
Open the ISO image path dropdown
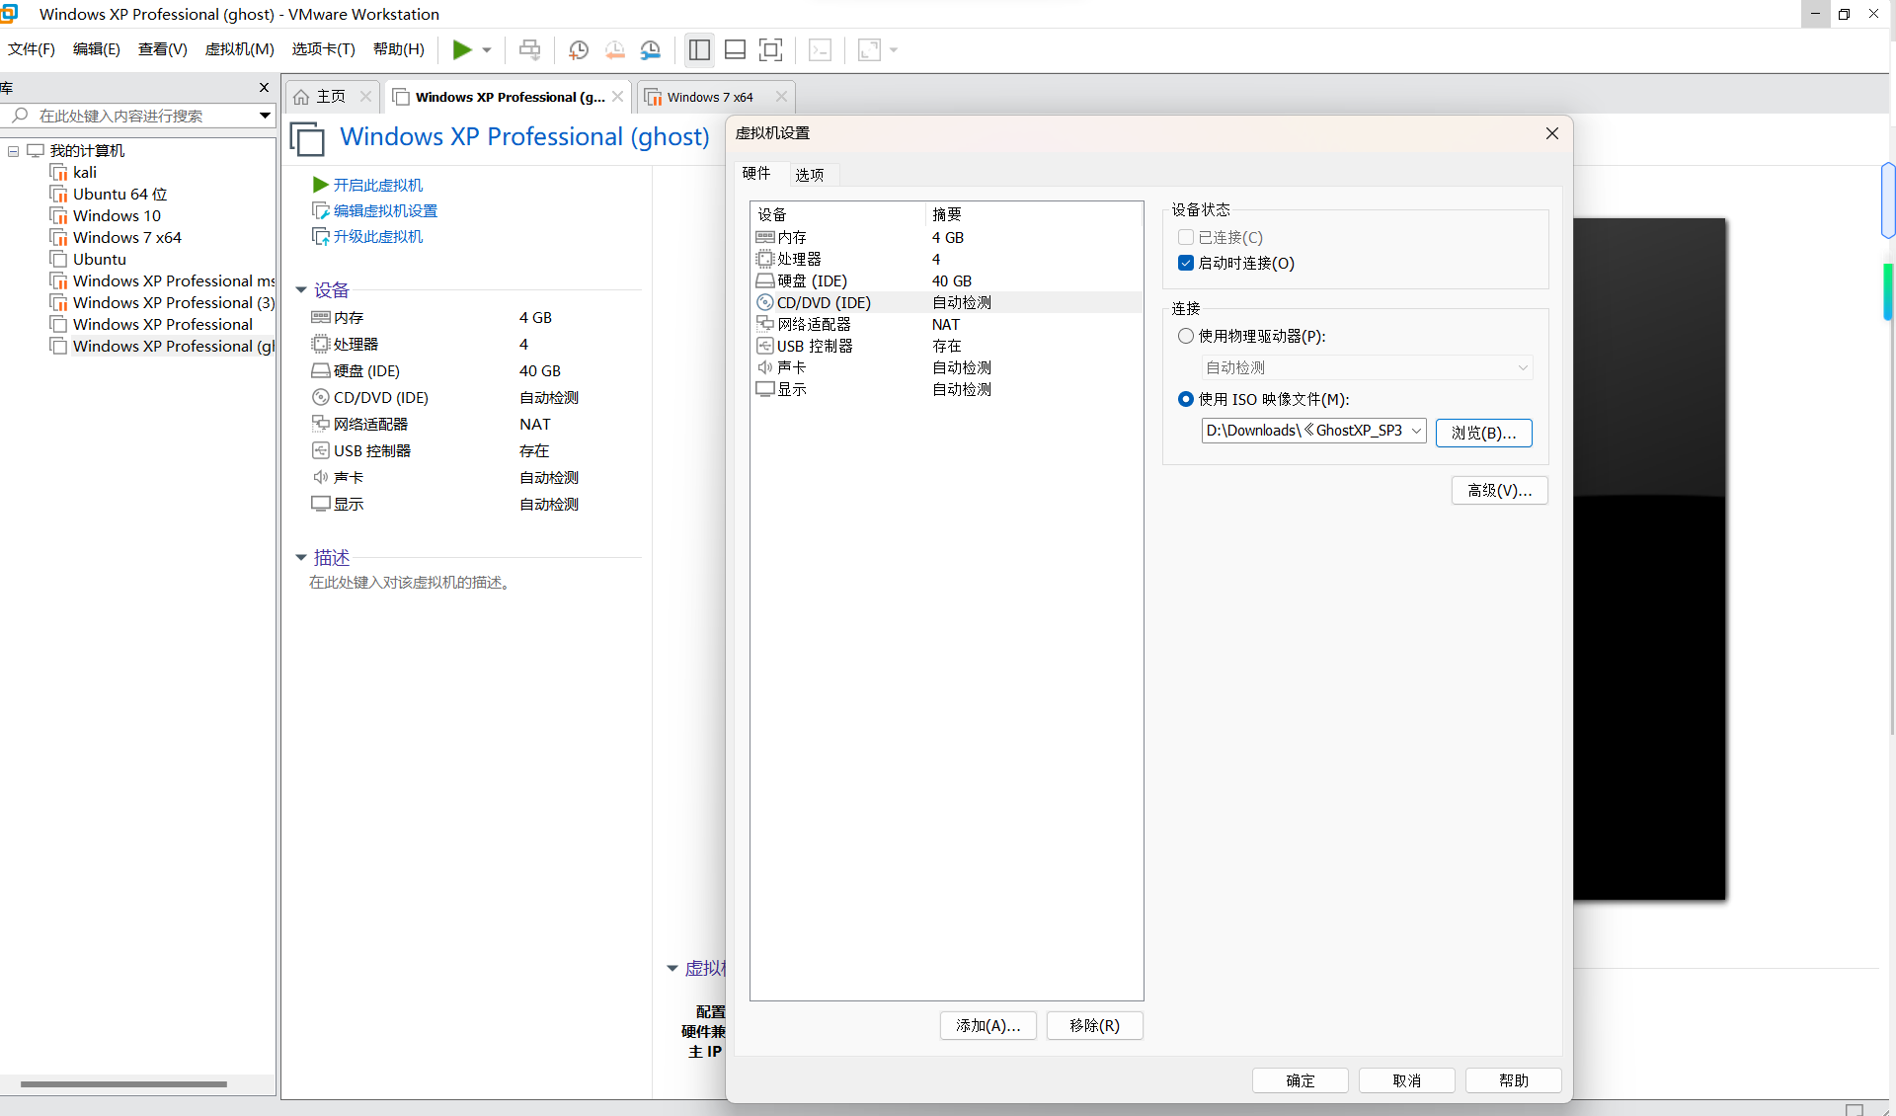pos(1416,431)
